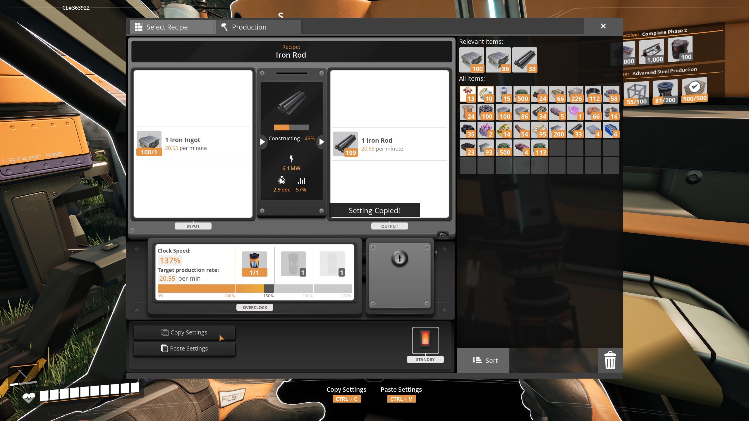The image size is (749, 421).
Task: Click Paste Settings button
Action: coord(184,348)
